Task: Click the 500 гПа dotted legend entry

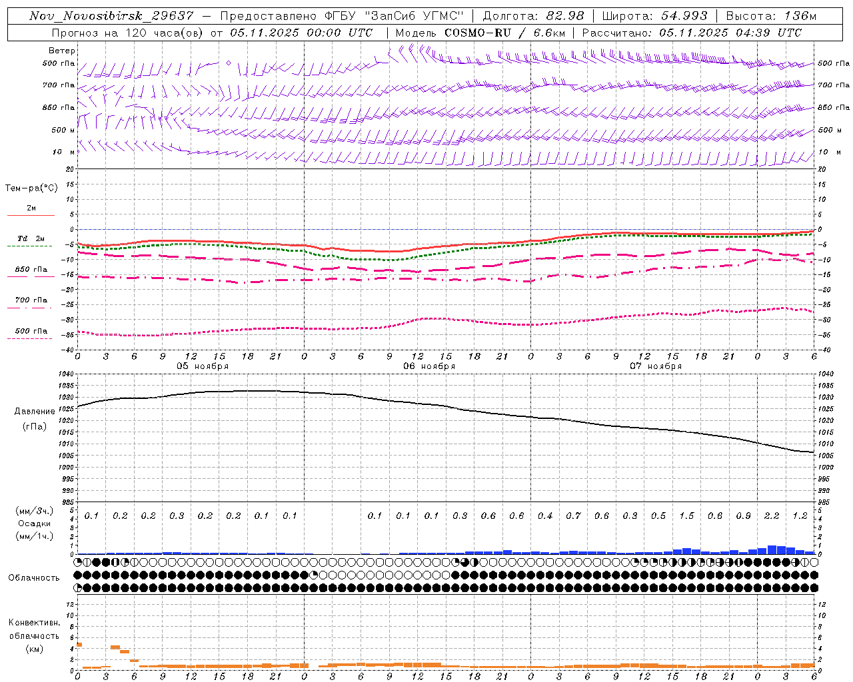Action: click(31, 331)
